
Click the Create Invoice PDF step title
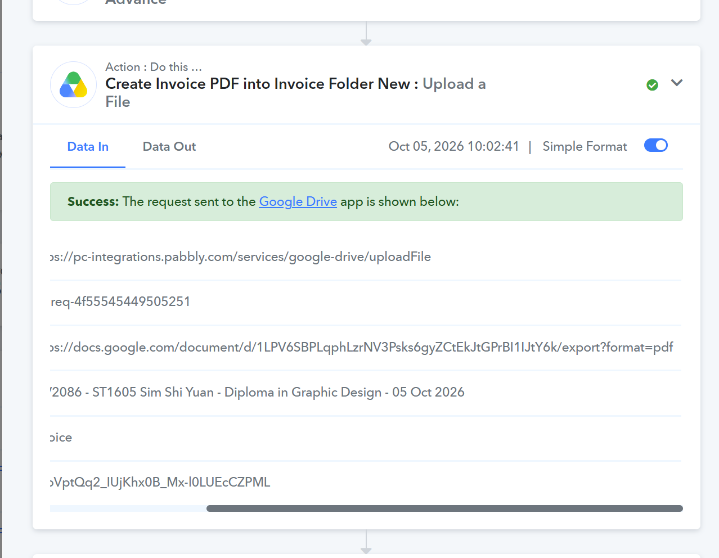[296, 93]
